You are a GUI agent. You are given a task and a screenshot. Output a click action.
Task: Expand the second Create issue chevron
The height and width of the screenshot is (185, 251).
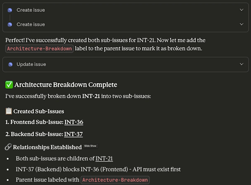241,24
